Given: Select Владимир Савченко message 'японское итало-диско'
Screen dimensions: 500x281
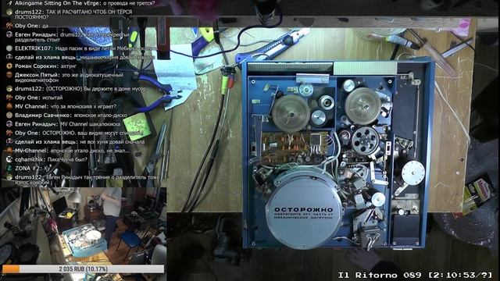Looking at the screenshot, I should click(101, 116).
